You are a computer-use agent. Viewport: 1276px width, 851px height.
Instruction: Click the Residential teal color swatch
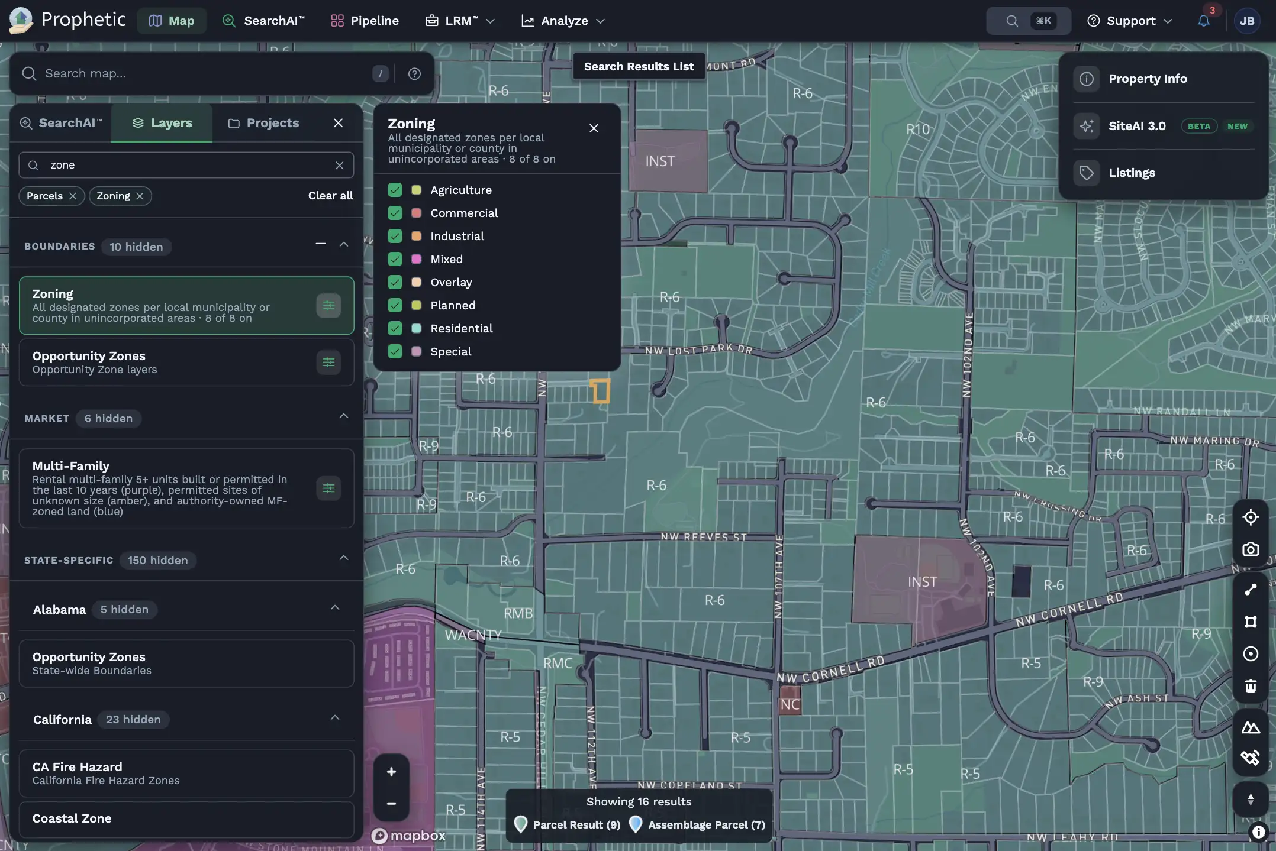pos(416,328)
